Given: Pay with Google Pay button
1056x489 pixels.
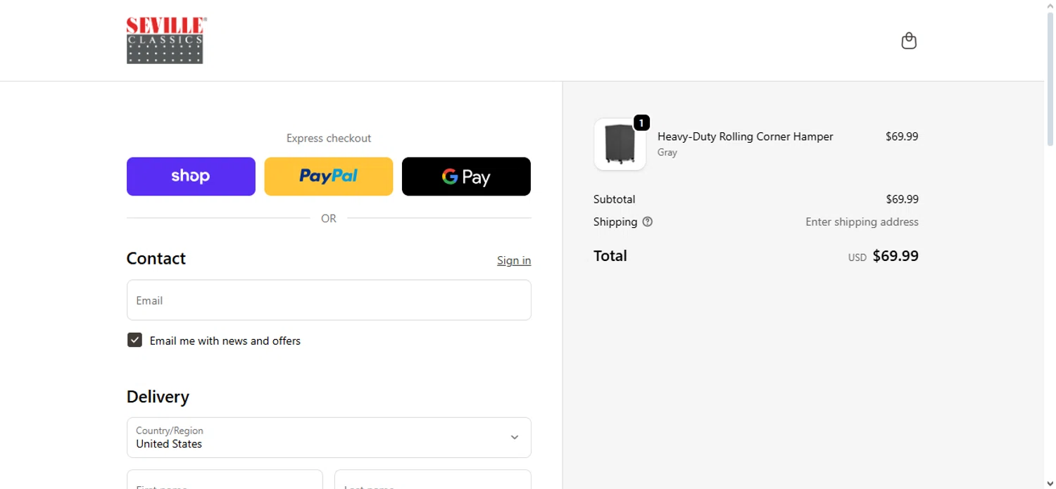Looking at the screenshot, I should (x=466, y=177).
